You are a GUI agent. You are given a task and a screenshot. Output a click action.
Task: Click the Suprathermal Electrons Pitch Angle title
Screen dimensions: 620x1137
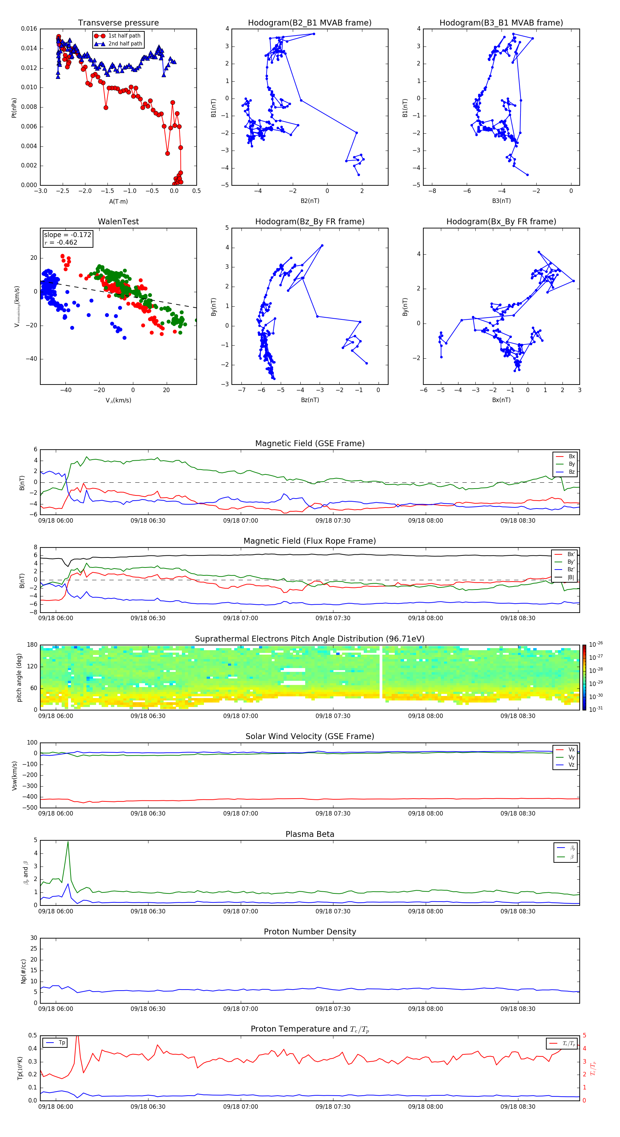coord(310,639)
